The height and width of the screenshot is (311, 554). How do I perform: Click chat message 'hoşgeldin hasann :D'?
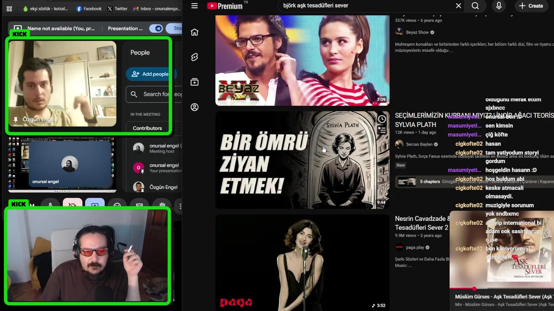click(511, 170)
